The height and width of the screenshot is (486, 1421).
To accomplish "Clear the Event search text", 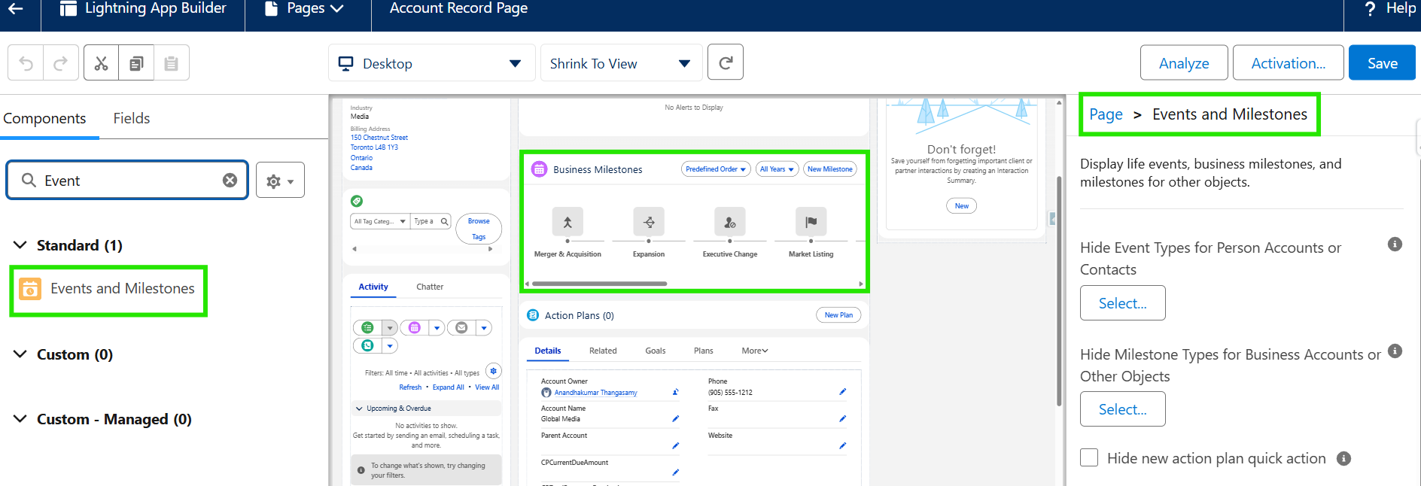I will coord(230,181).
